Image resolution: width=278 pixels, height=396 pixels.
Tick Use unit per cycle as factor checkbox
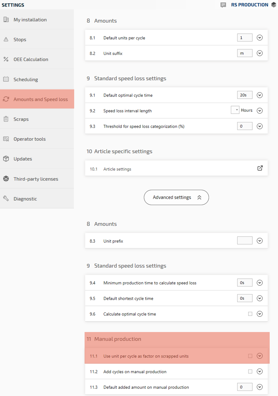[250, 356]
